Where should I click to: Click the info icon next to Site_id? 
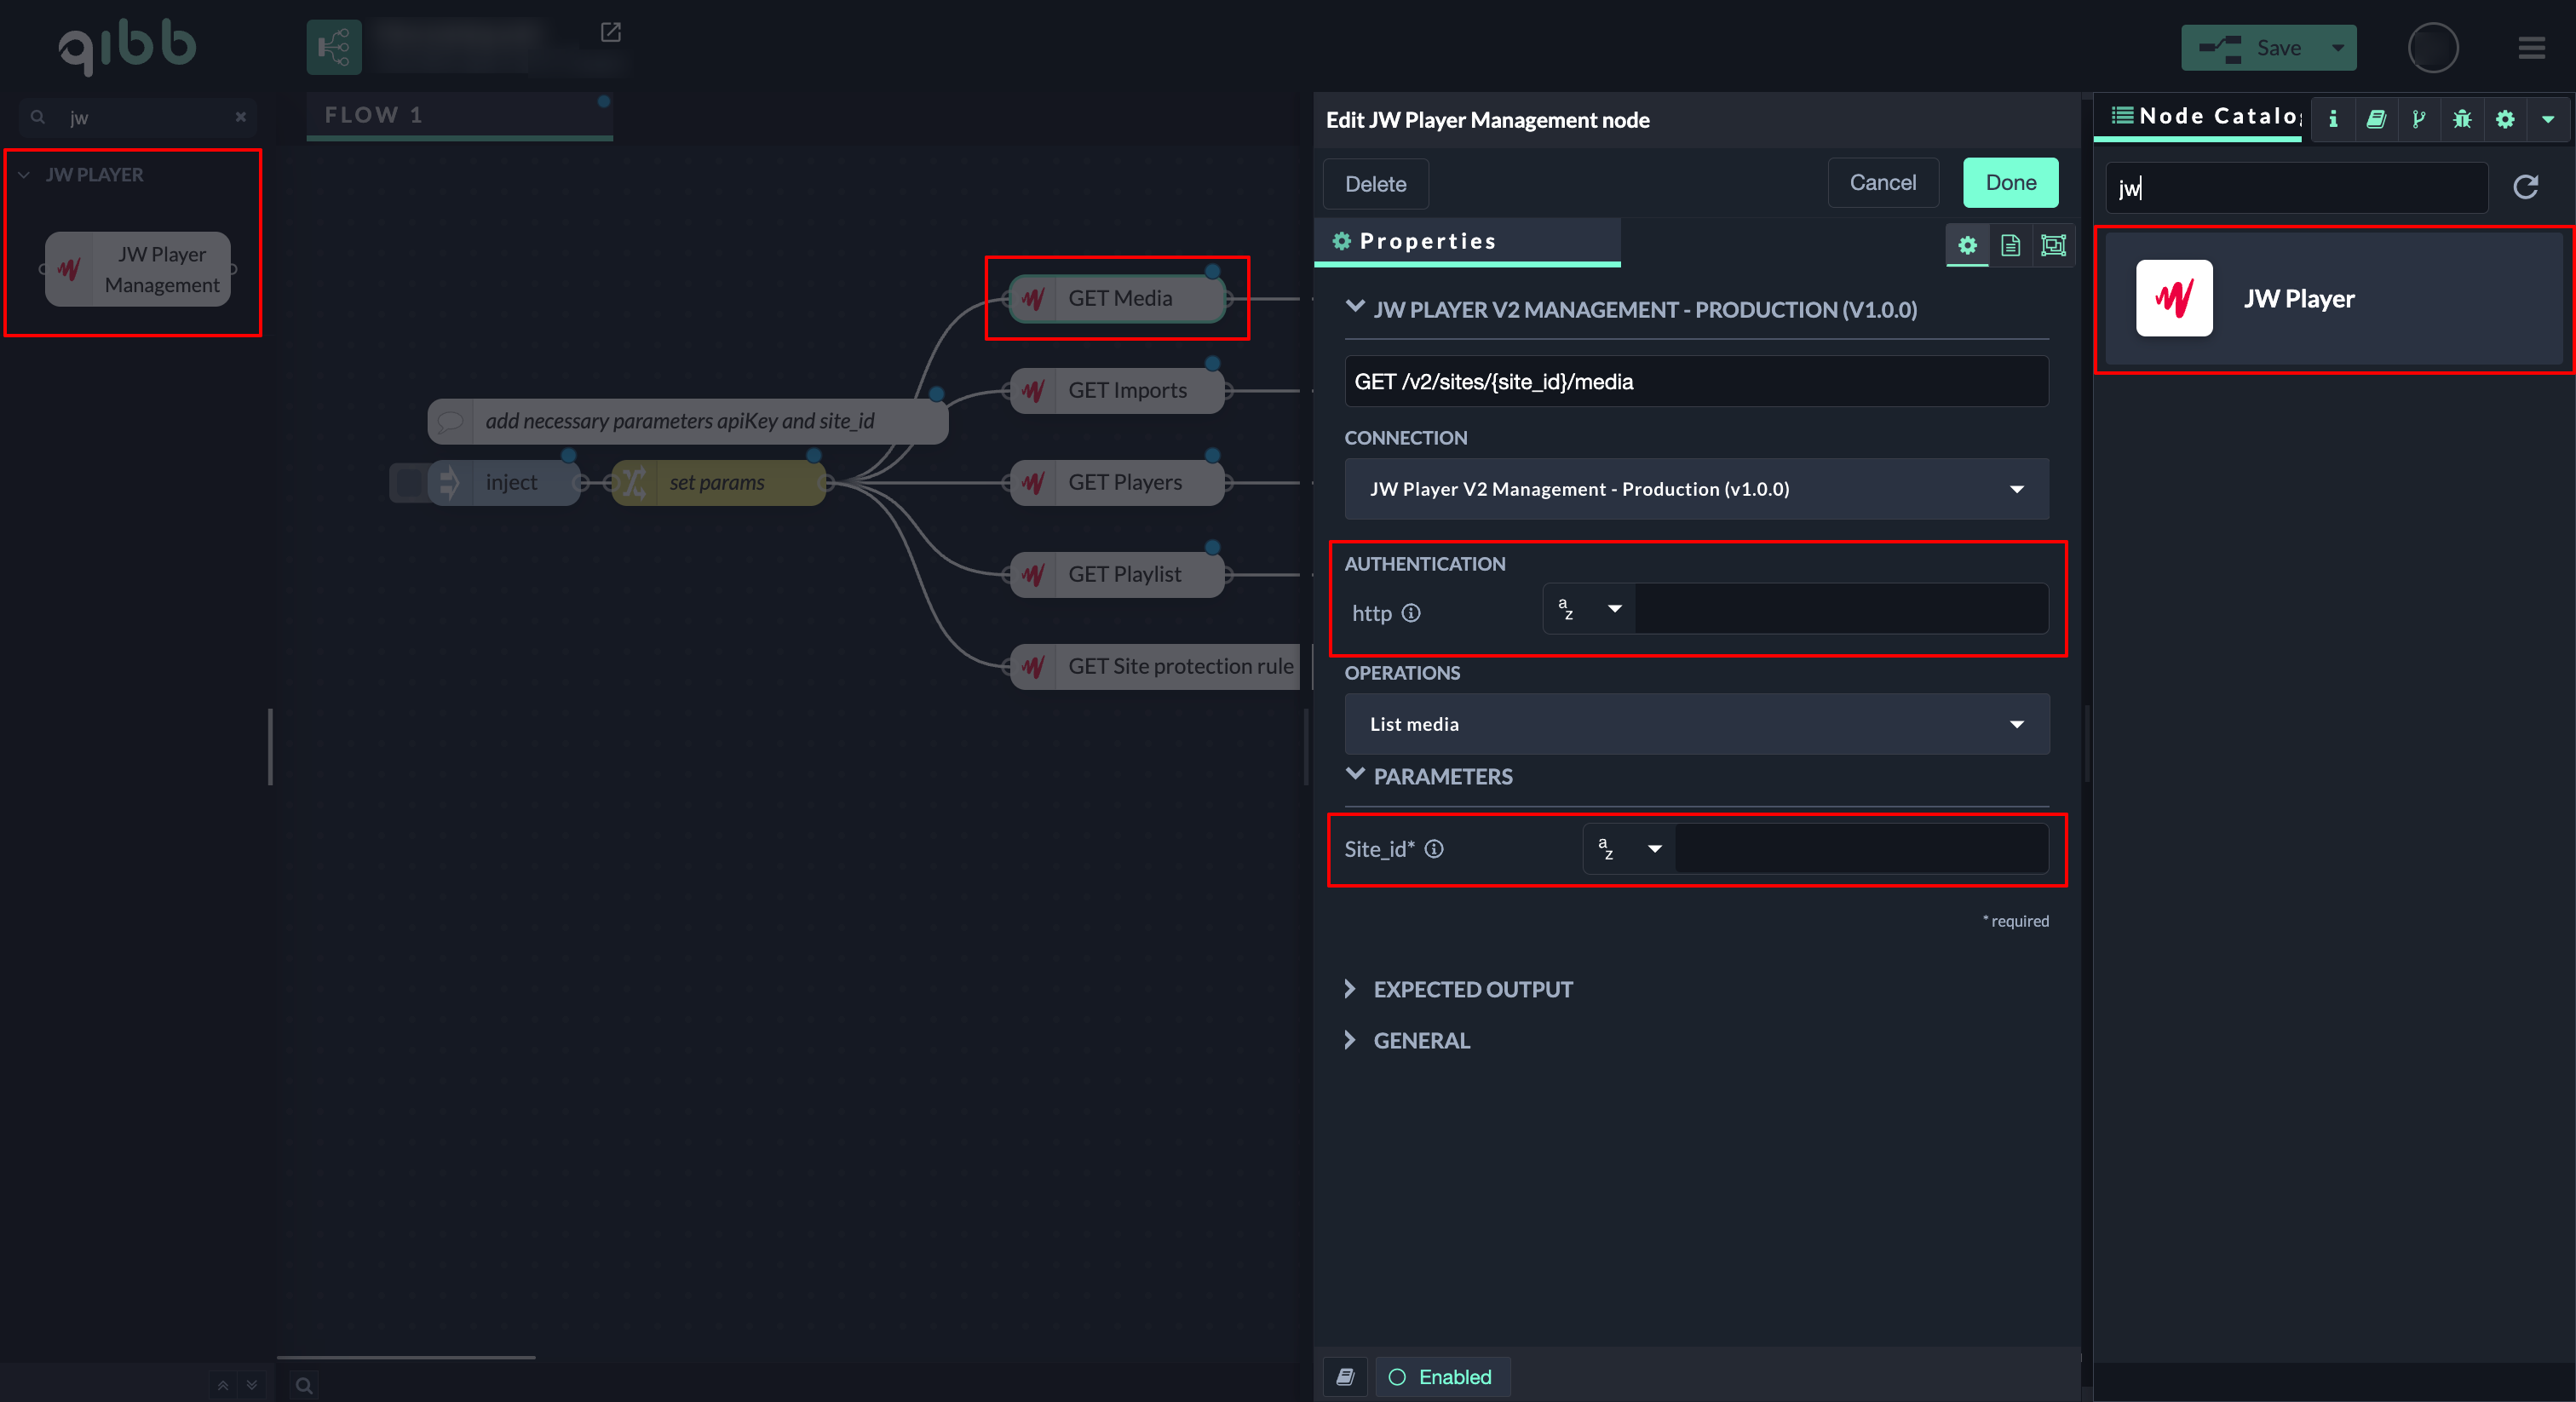pyautogui.click(x=1434, y=849)
